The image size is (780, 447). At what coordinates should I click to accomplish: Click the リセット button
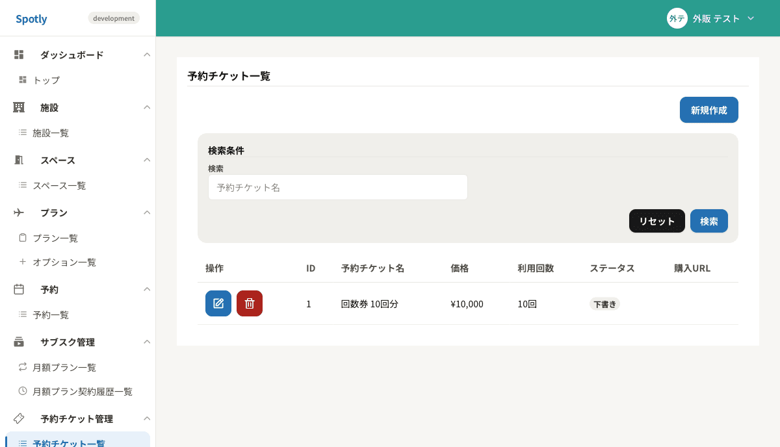pyautogui.click(x=657, y=221)
